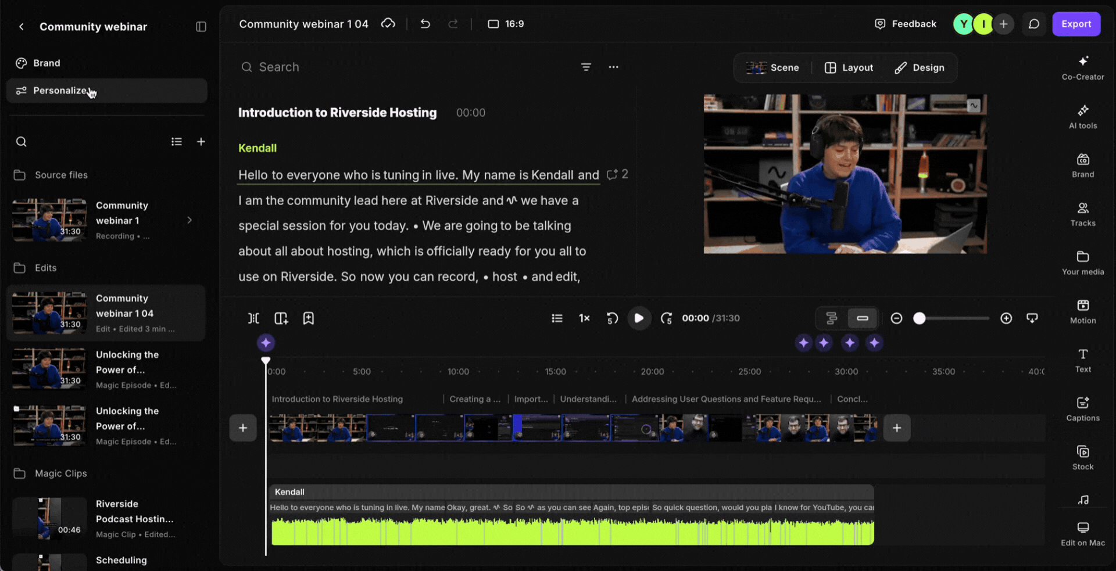The image size is (1116, 571).
Task: Choose Edit on Mac
Action: click(1083, 534)
